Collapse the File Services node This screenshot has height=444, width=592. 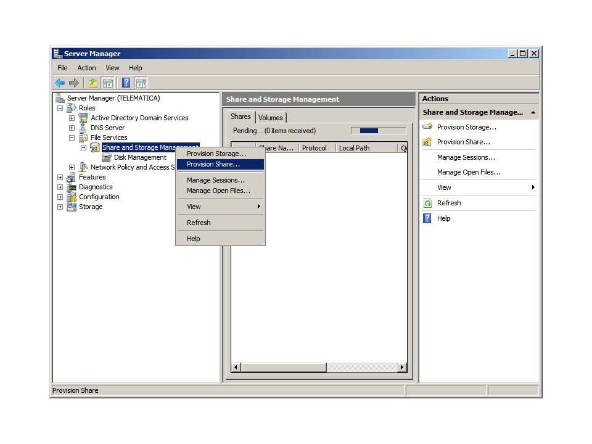[x=72, y=138]
